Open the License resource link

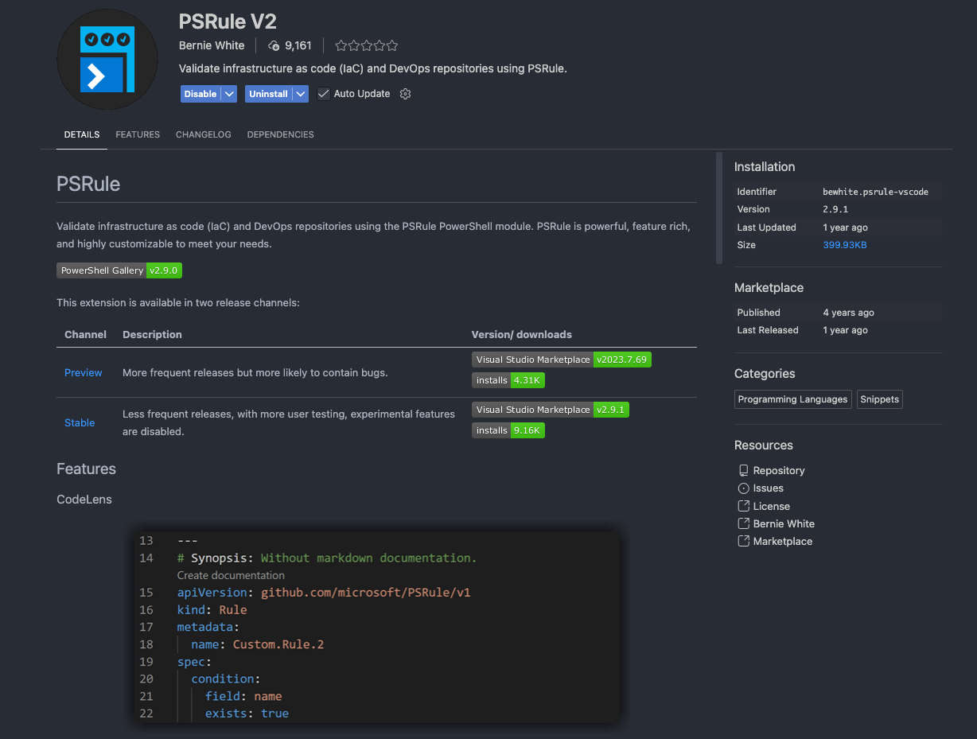(x=772, y=506)
